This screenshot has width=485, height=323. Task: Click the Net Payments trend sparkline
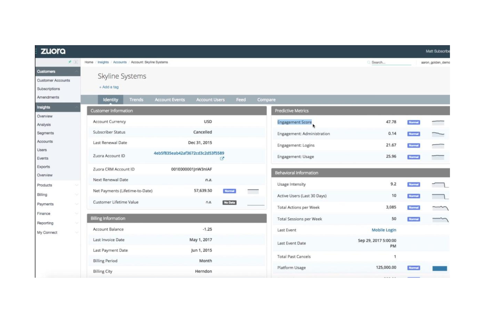pos(253,191)
